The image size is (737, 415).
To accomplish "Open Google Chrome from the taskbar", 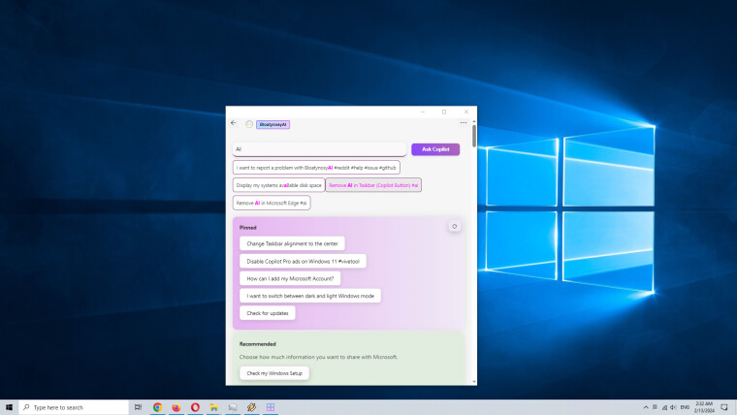I will click(x=157, y=407).
